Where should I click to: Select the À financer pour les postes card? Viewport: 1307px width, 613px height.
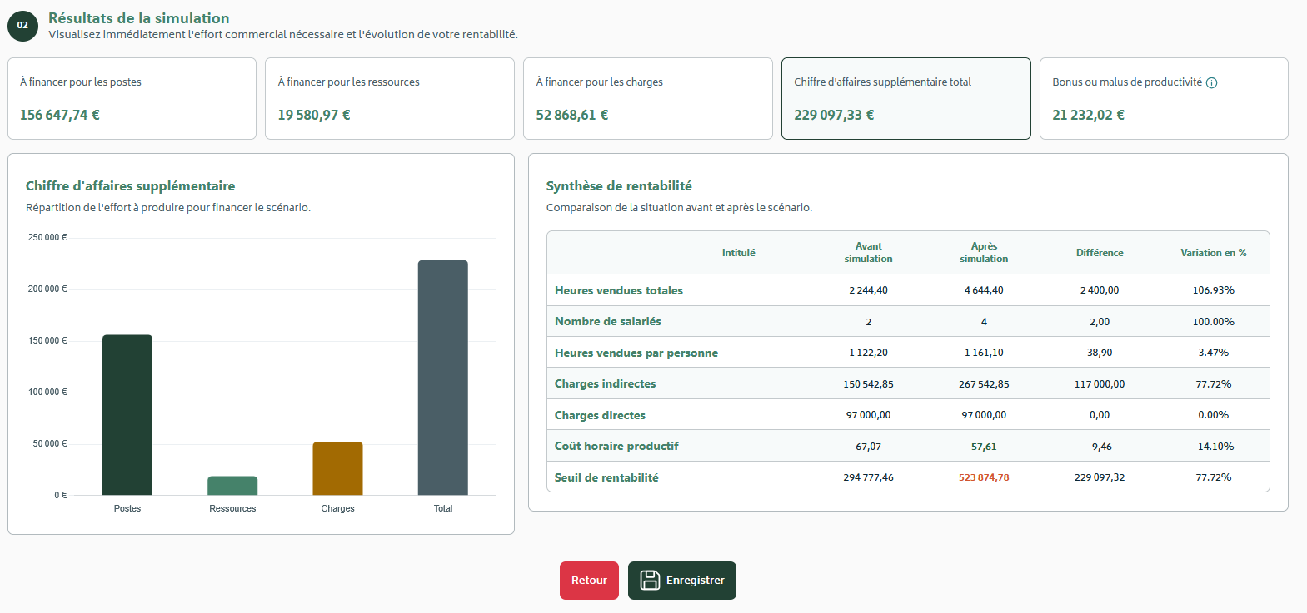coord(132,98)
